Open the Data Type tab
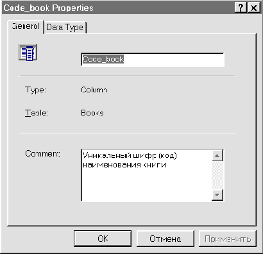263x254 pixels. (x=65, y=28)
